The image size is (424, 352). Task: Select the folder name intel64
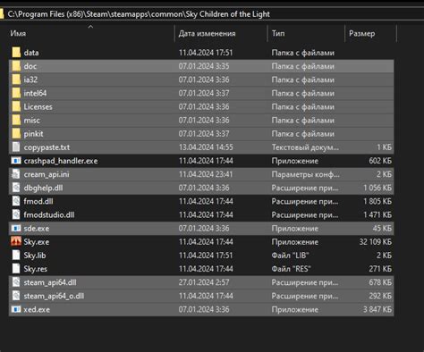point(35,93)
